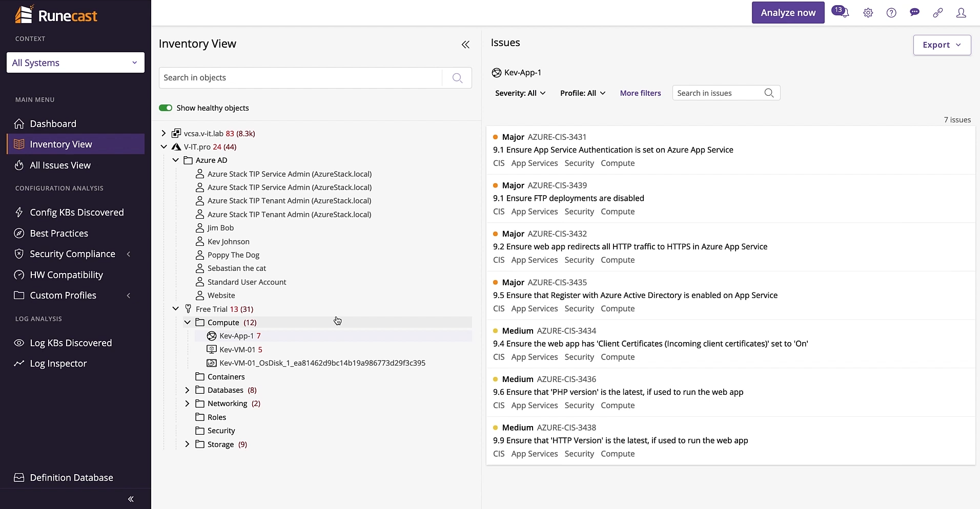Open issue AZURE-CIS-3436 PHP version

(x=730, y=392)
